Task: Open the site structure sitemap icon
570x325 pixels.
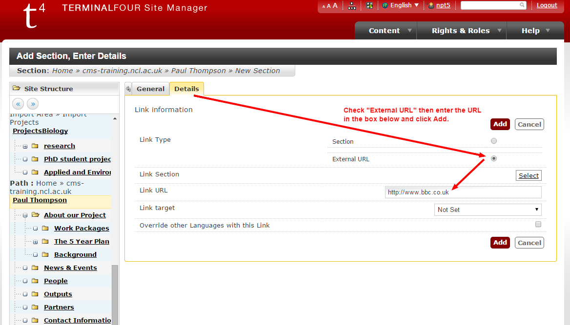Action: pos(352,5)
